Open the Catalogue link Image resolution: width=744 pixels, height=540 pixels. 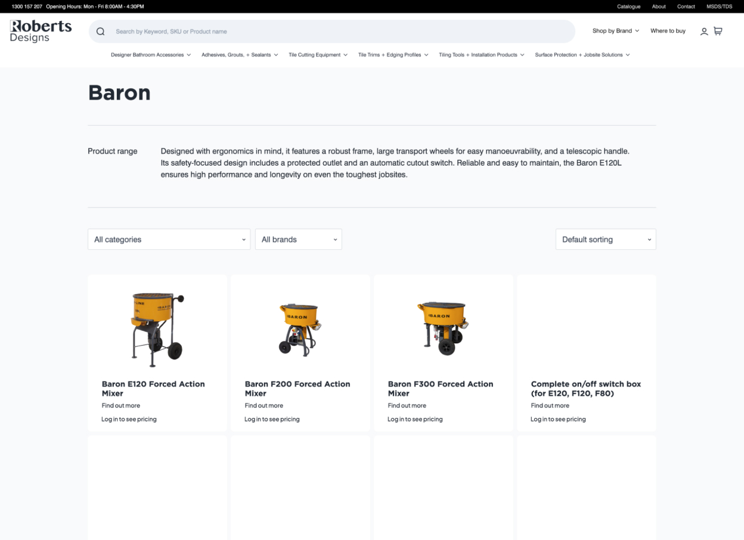point(628,7)
